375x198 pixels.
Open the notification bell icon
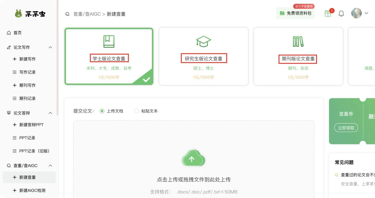pos(341,13)
